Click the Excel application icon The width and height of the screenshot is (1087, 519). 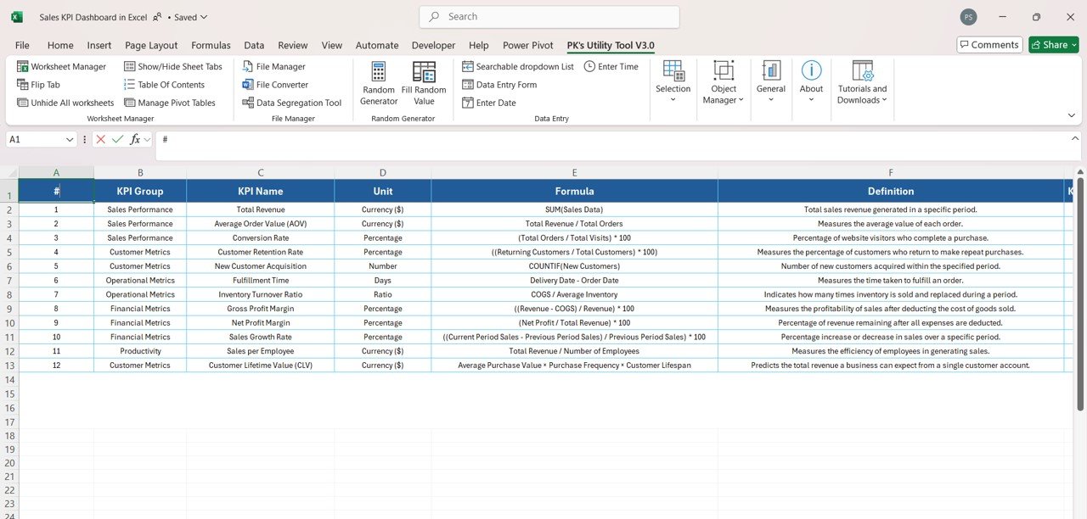[x=17, y=17]
